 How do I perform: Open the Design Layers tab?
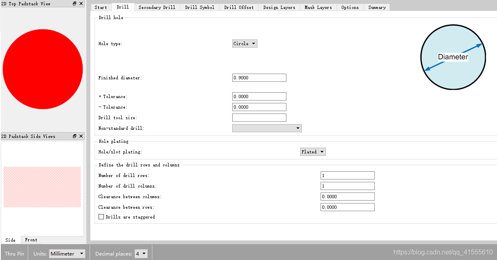click(x=279, y=7)
